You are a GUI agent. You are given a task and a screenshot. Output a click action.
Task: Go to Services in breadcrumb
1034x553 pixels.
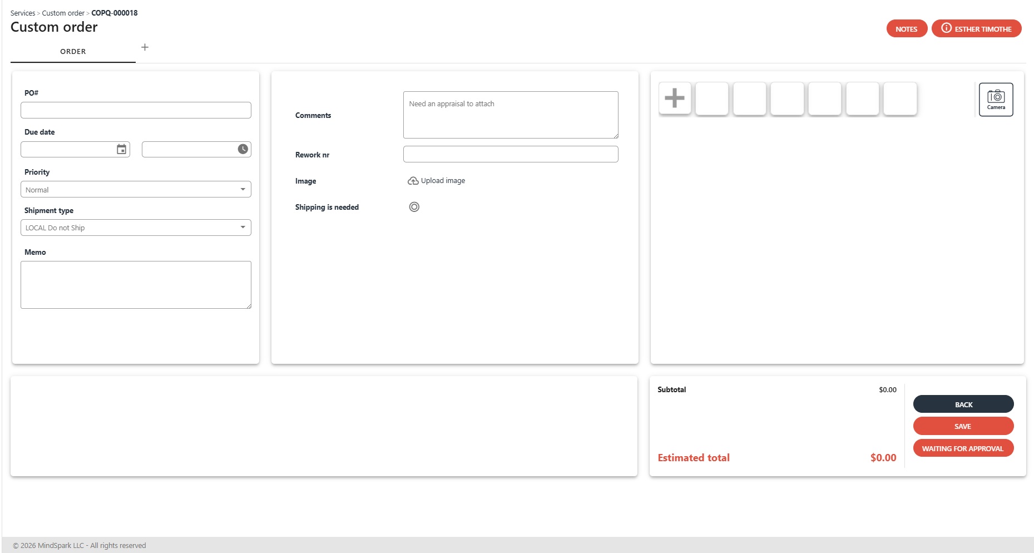coord(23,13)
